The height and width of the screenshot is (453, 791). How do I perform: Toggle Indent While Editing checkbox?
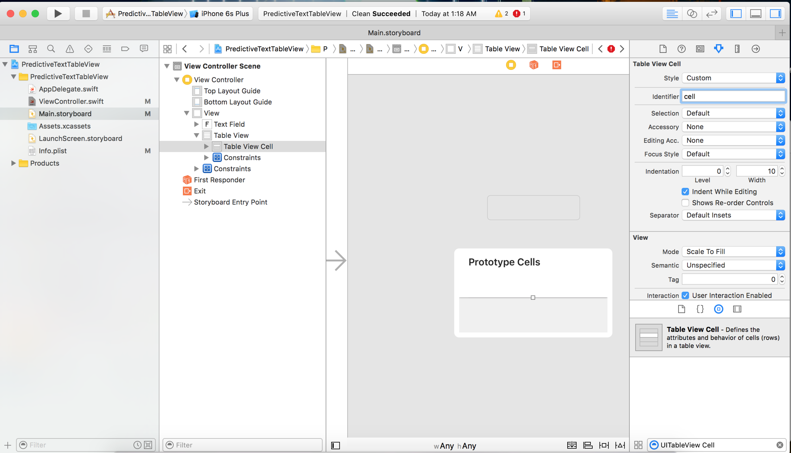[x=685, y=192]
